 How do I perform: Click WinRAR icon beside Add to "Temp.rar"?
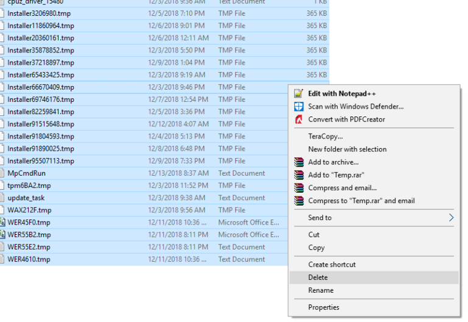299,175
